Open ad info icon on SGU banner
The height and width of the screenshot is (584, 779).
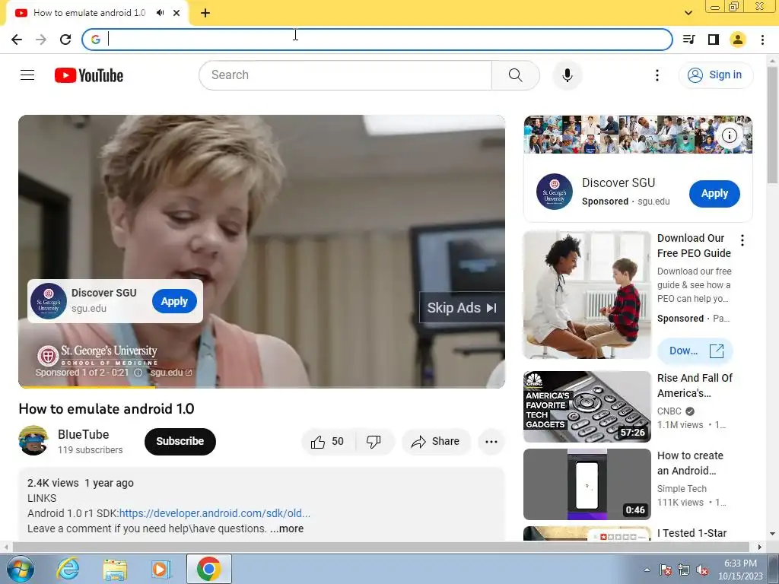(x=729, y=135)
